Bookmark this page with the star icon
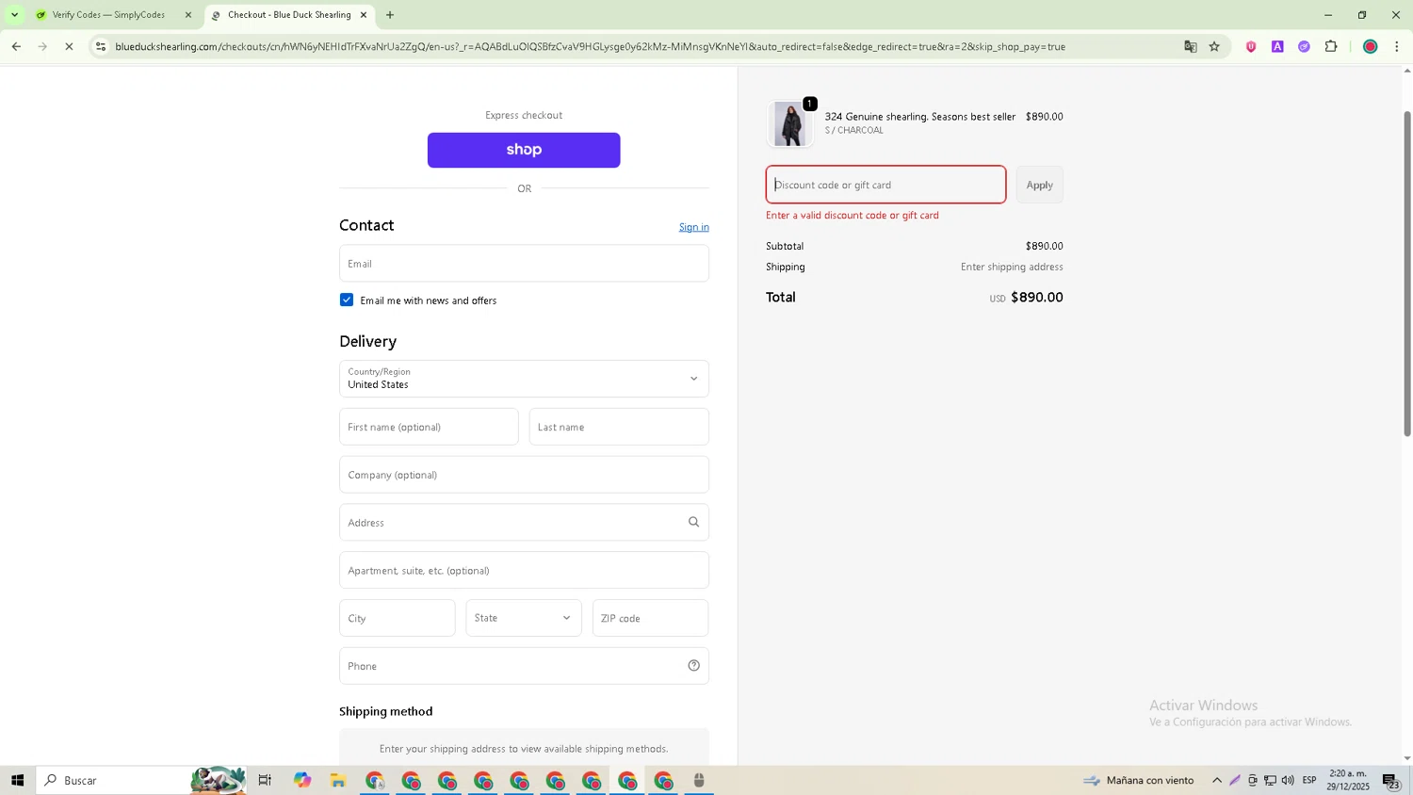 1214,46
